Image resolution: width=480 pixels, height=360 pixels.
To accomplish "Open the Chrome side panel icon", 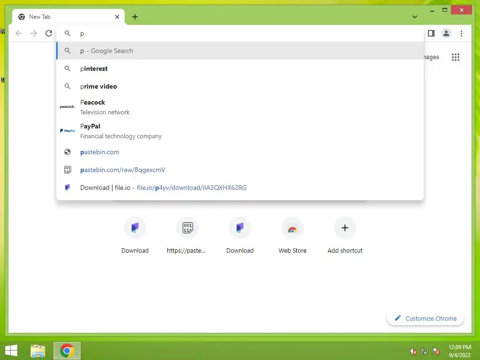I will point(431,33).
